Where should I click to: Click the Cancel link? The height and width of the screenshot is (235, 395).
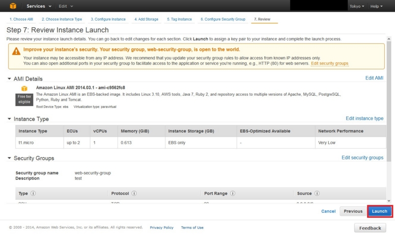point(328,211)
